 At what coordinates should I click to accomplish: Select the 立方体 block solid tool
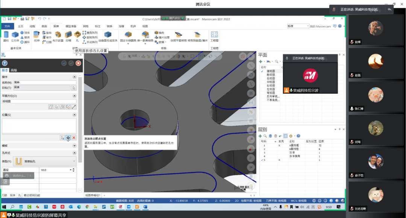click(x=15, y=37)
